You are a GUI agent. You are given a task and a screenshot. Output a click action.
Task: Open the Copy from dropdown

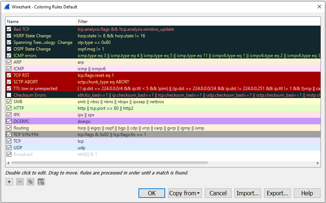[185, 193]
